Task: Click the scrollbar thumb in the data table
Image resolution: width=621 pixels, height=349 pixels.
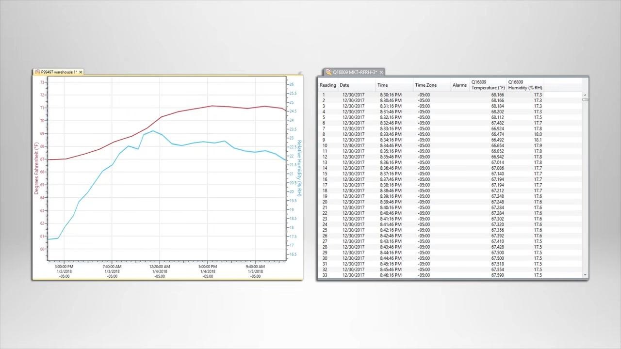Action: point(585,99)
